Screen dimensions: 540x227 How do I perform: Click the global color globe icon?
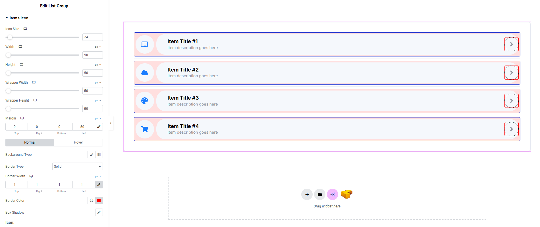click(x=92, y=200)
